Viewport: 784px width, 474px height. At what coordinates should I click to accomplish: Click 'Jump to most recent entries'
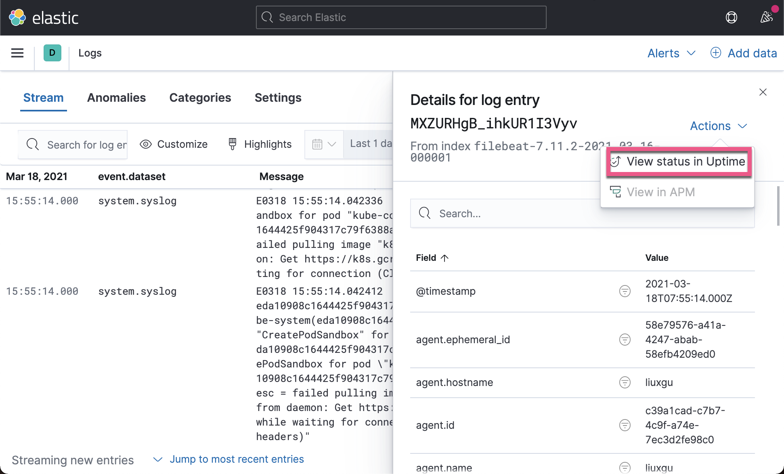pos(237,459)
